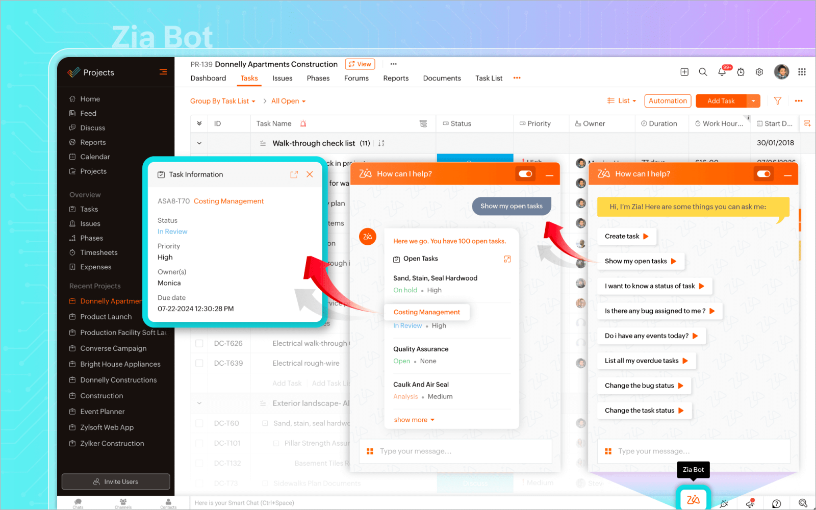Click the Create task suggestion in Zia
The height and width of the screenshot is (510, 816).
627,236
